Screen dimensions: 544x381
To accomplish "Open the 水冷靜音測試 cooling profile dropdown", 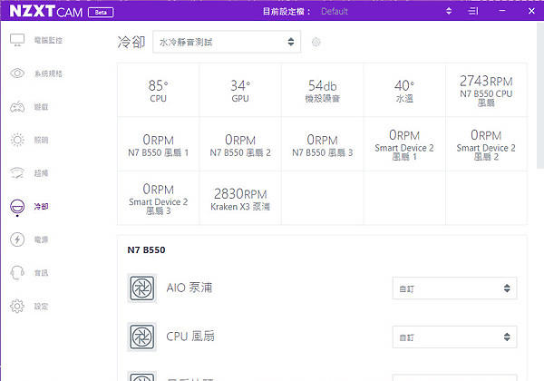I will [x=227, y=42].
